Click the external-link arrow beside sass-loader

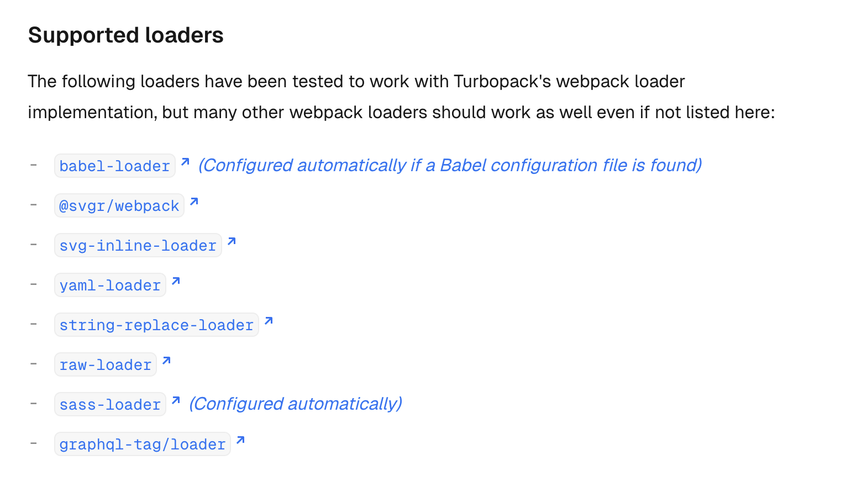click(x=176, y=400)
